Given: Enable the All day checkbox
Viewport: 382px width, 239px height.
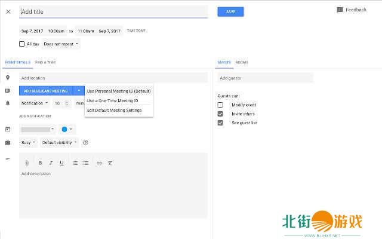Looking at the screenshot, I should [22, 44].
